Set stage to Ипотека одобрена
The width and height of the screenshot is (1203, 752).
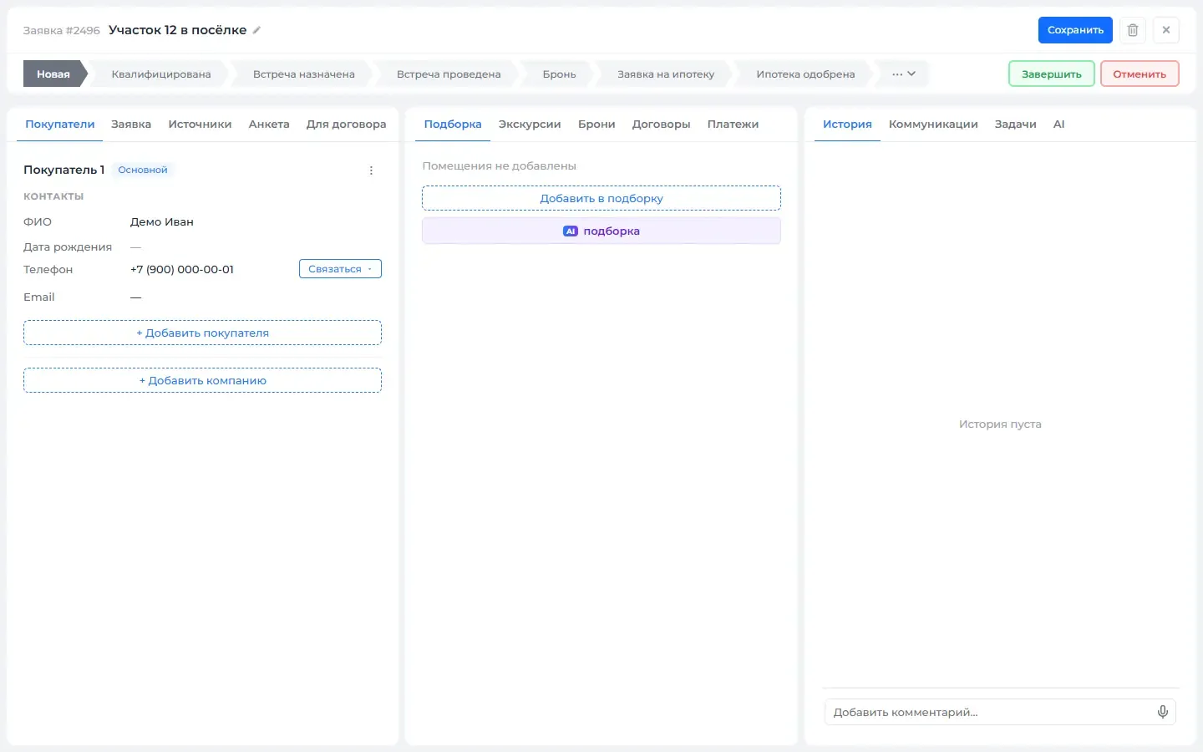[x=805, y=74]
